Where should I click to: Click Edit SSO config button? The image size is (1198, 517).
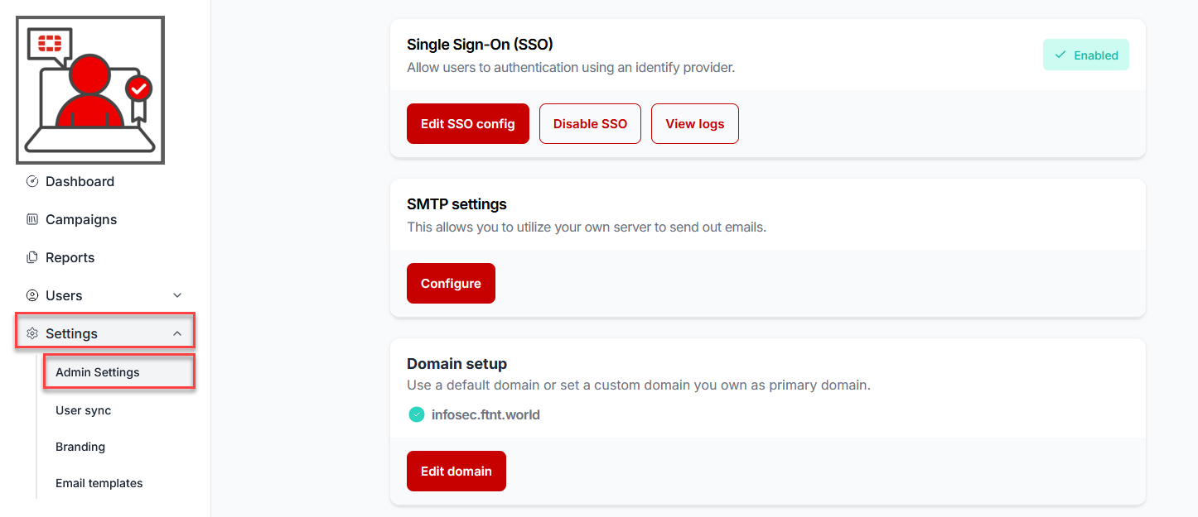(468, 123)
